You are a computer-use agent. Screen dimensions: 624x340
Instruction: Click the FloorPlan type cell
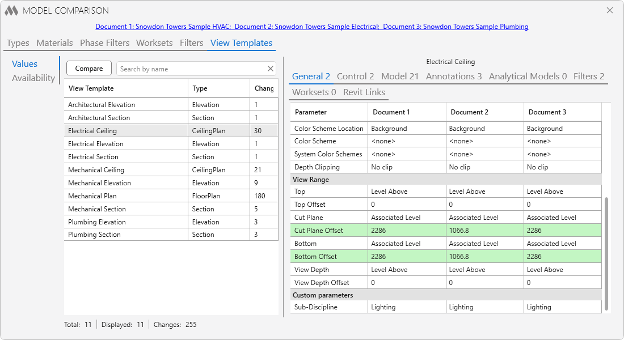click(x=218, y=195)
